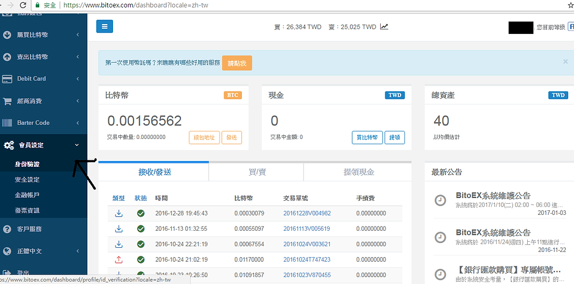Click green status check for 2016-10-24 21:02 row
Screen dimensions: 574x284
[x=141, y=259]
